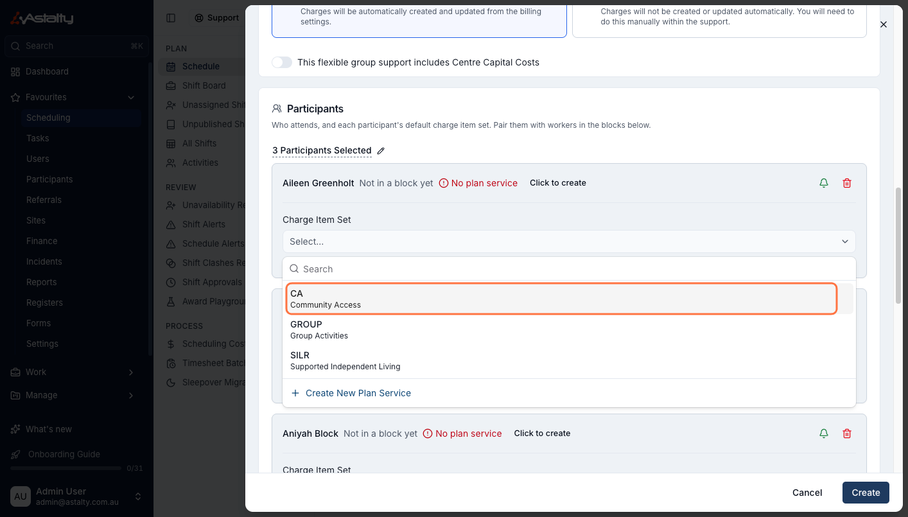Open the What's new item
The height and width of the screenshot is (517, 908).
click(x=49, y=429)
